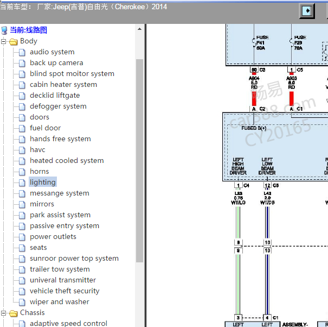Viewport: 328px width, 327px height.
Task: Select the mirrors entry
Action: [x=42, y=204]
